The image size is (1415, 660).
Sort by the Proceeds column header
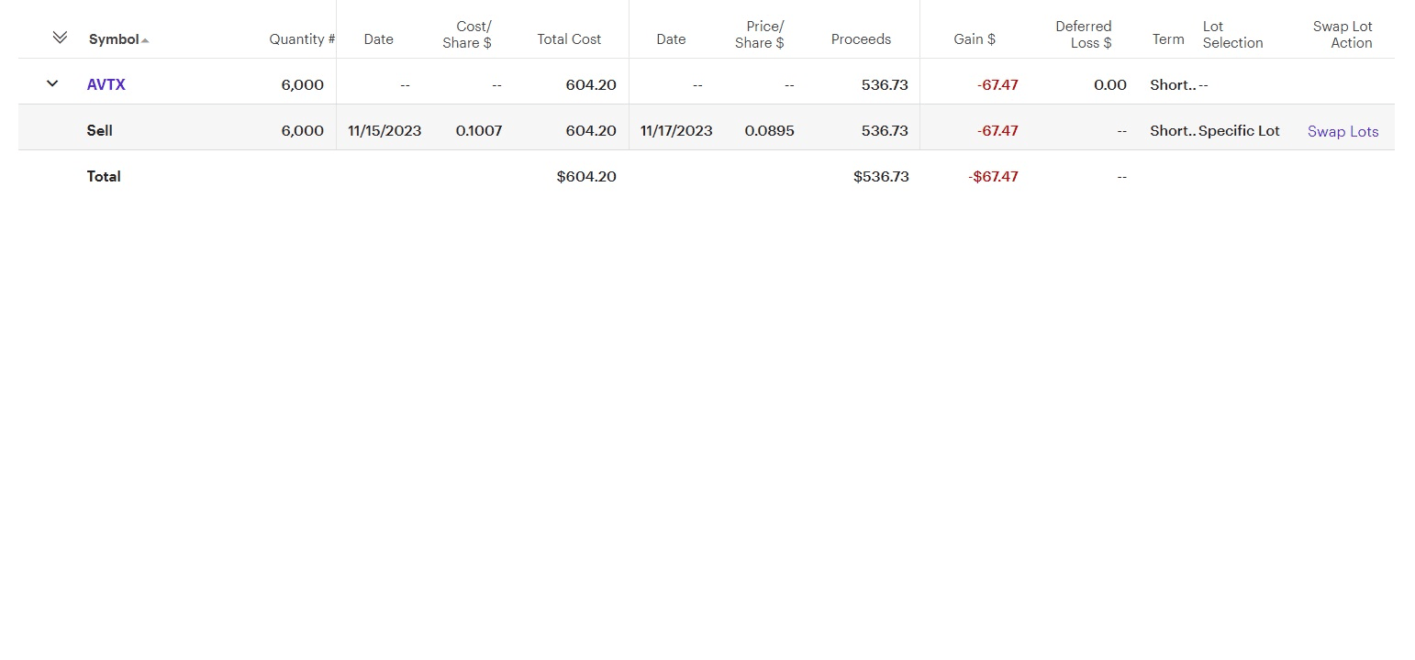pyautogui.click(x=861, y=39)
